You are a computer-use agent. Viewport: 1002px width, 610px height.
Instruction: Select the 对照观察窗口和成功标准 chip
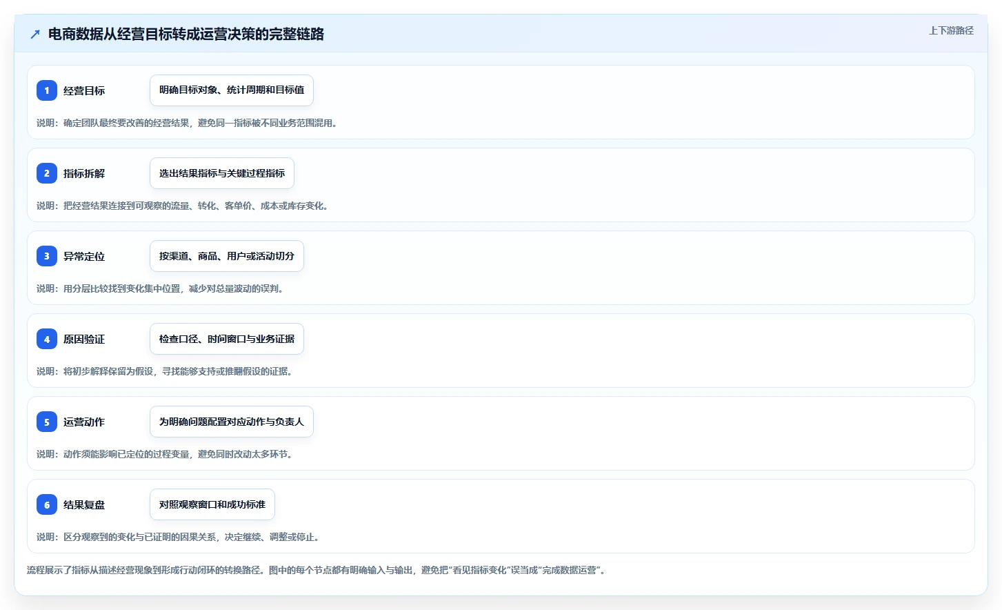pyautogui.click(x=212, y=504)
